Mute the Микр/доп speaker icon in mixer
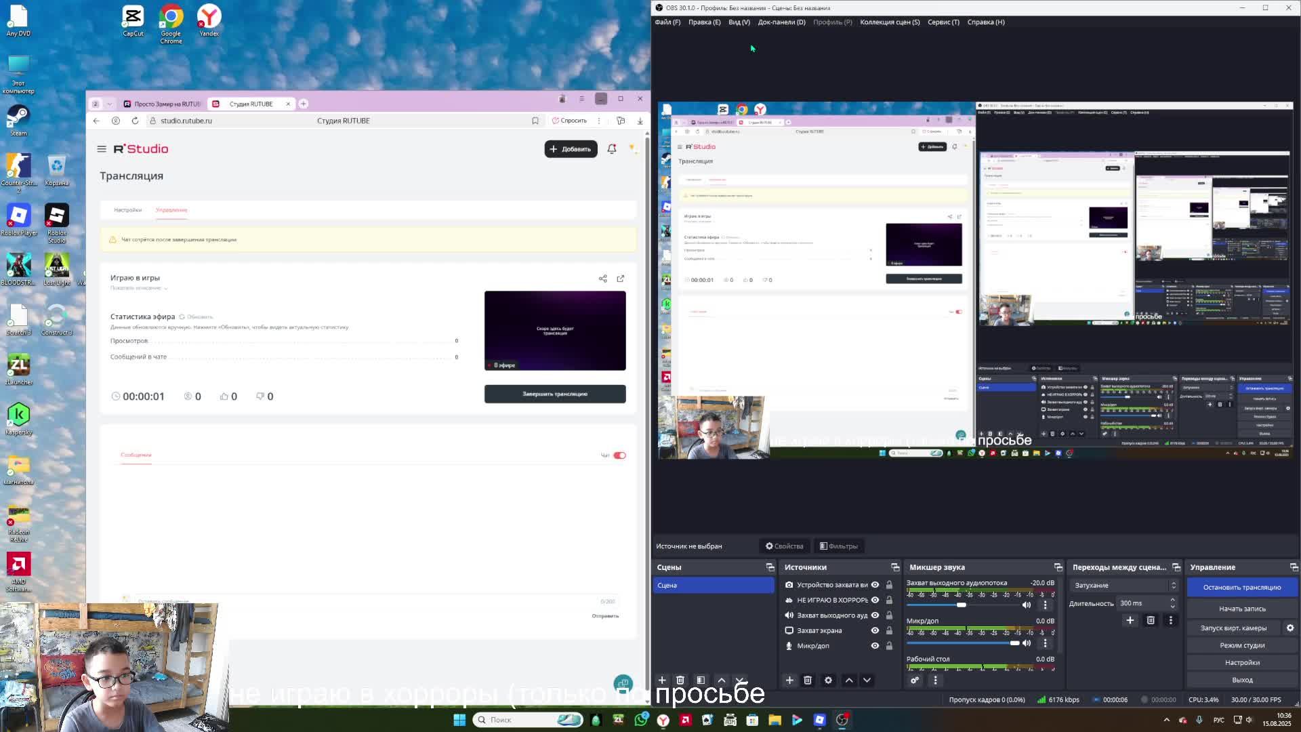This screenshot has height=732, width=1301. [1027, 643]
